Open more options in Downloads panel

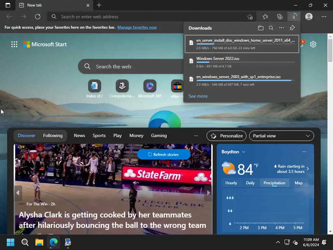281,28
